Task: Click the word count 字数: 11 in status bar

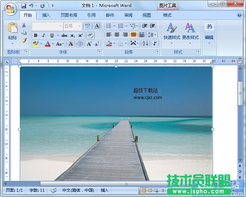Action: point(37,190)
